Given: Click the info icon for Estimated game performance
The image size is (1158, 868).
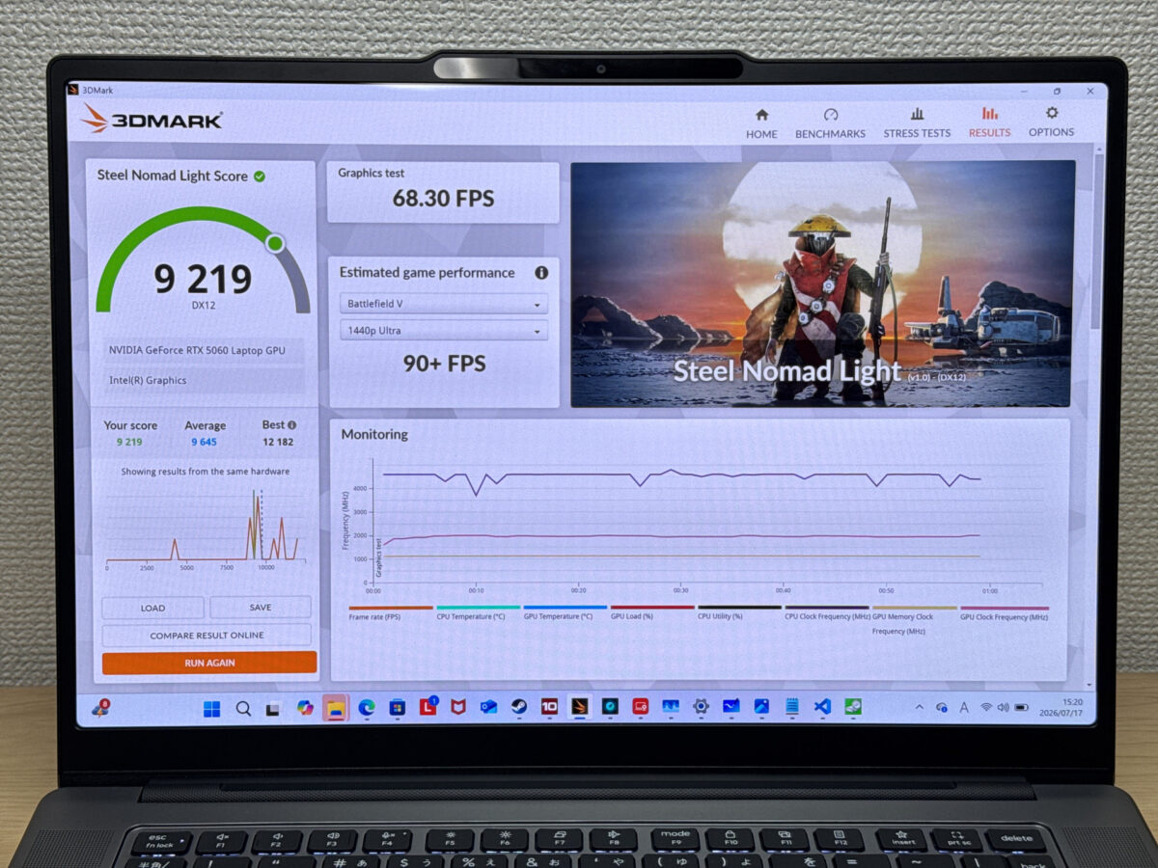Looking at the screenshot, I should [x=541, y=273].
